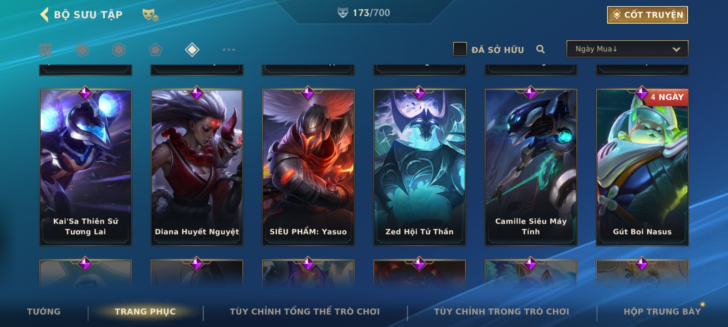Select the pentagon rarity filter icon
The image size is (728, 327).
coord(155,50)
